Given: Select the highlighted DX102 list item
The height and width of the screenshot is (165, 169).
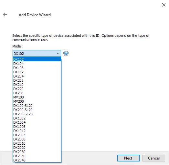Looking at the screenshot, I should pos(37,59).
